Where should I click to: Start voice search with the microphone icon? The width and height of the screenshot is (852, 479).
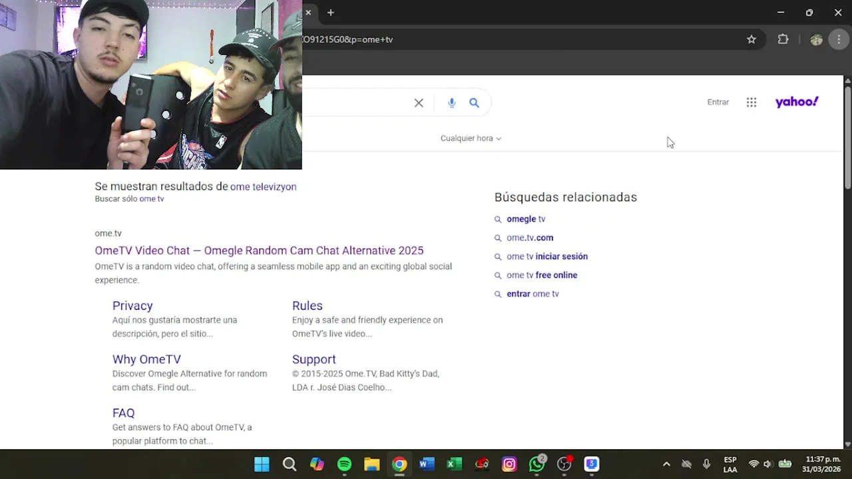[x=451, y=102]
